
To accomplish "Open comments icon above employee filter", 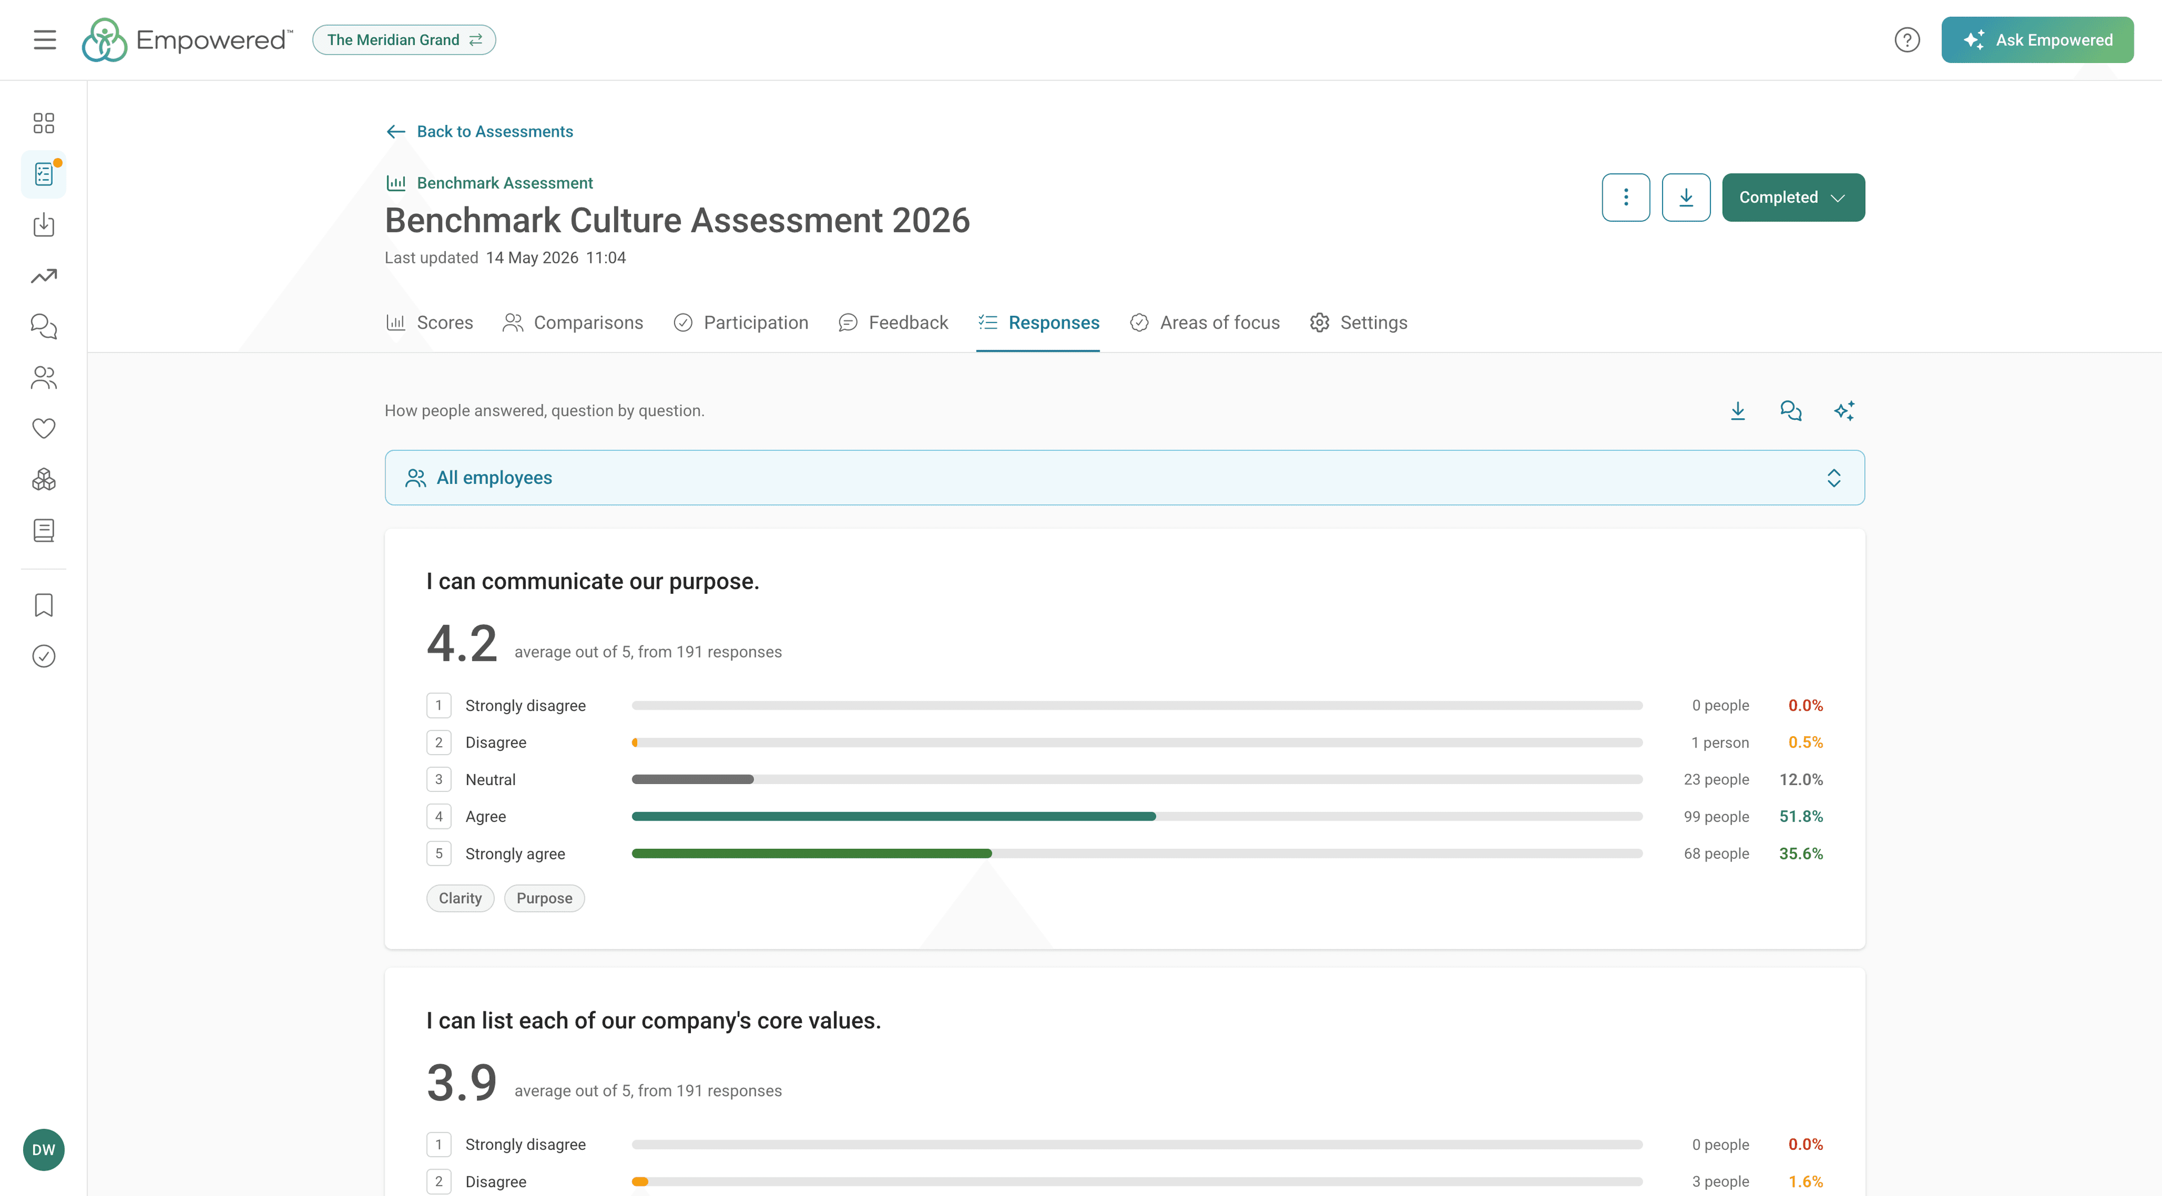I will (x=1790, y=410).
